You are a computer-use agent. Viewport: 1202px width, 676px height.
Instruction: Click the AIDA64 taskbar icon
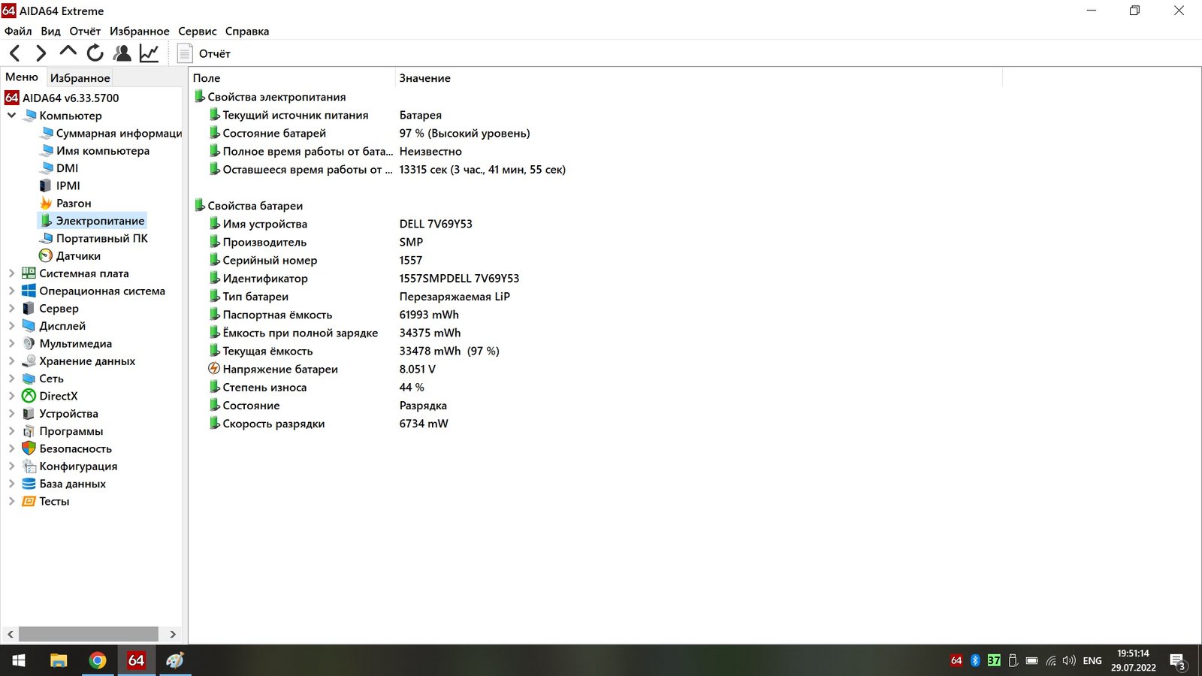(136, 660)
